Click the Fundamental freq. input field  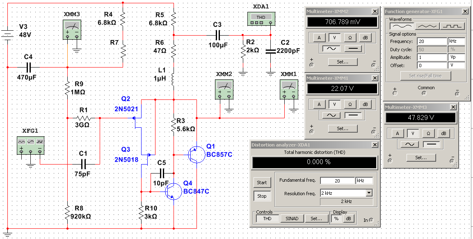[x=337, y=180]
